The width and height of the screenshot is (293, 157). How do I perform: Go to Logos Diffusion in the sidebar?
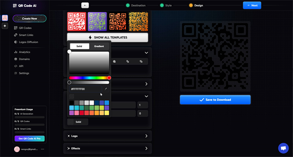pyautogui.click(x=26, y=42)
